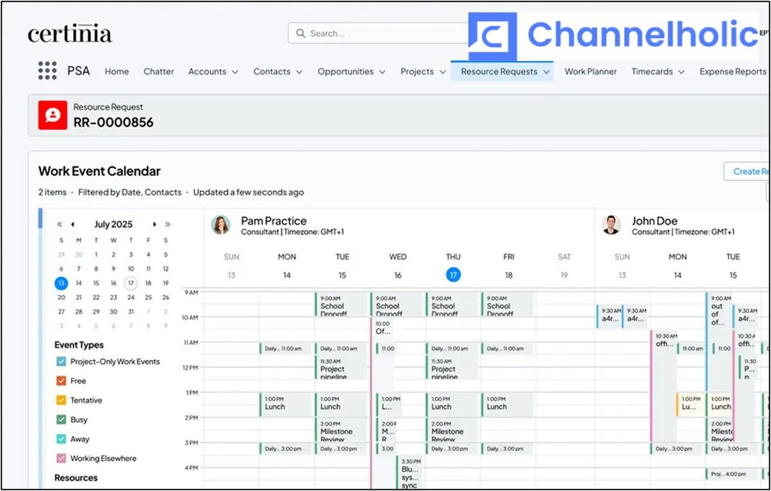771x491 pixels.
Task: Select July 24 in the mini calendar
Action: pos(130,298)
